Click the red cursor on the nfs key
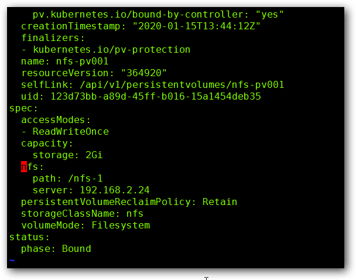This screenshot has height=280, width=356. tap(24, 167)
